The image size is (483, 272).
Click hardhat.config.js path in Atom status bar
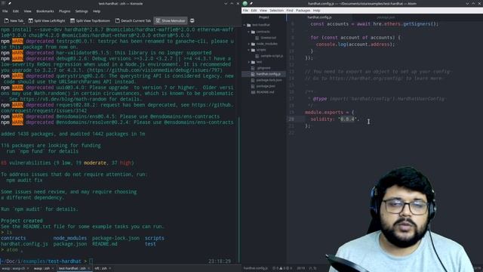(256, 268)
